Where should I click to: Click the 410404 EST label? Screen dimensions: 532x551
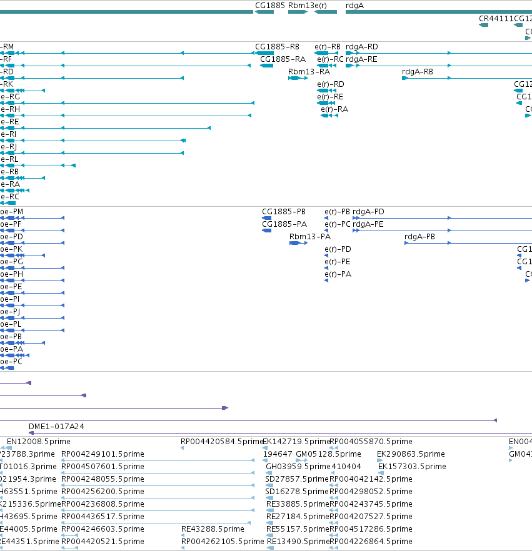coord(346,467)
